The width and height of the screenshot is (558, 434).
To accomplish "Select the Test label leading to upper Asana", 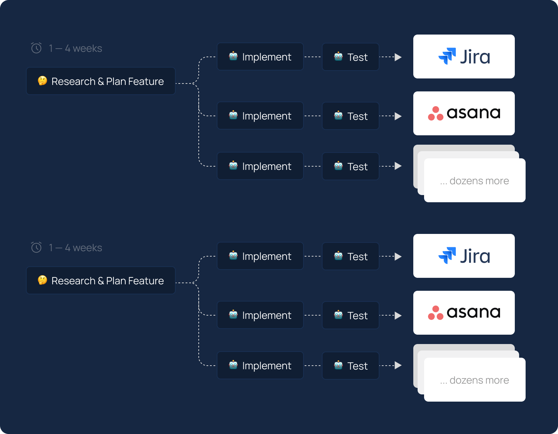I will (x=357, y=116).
